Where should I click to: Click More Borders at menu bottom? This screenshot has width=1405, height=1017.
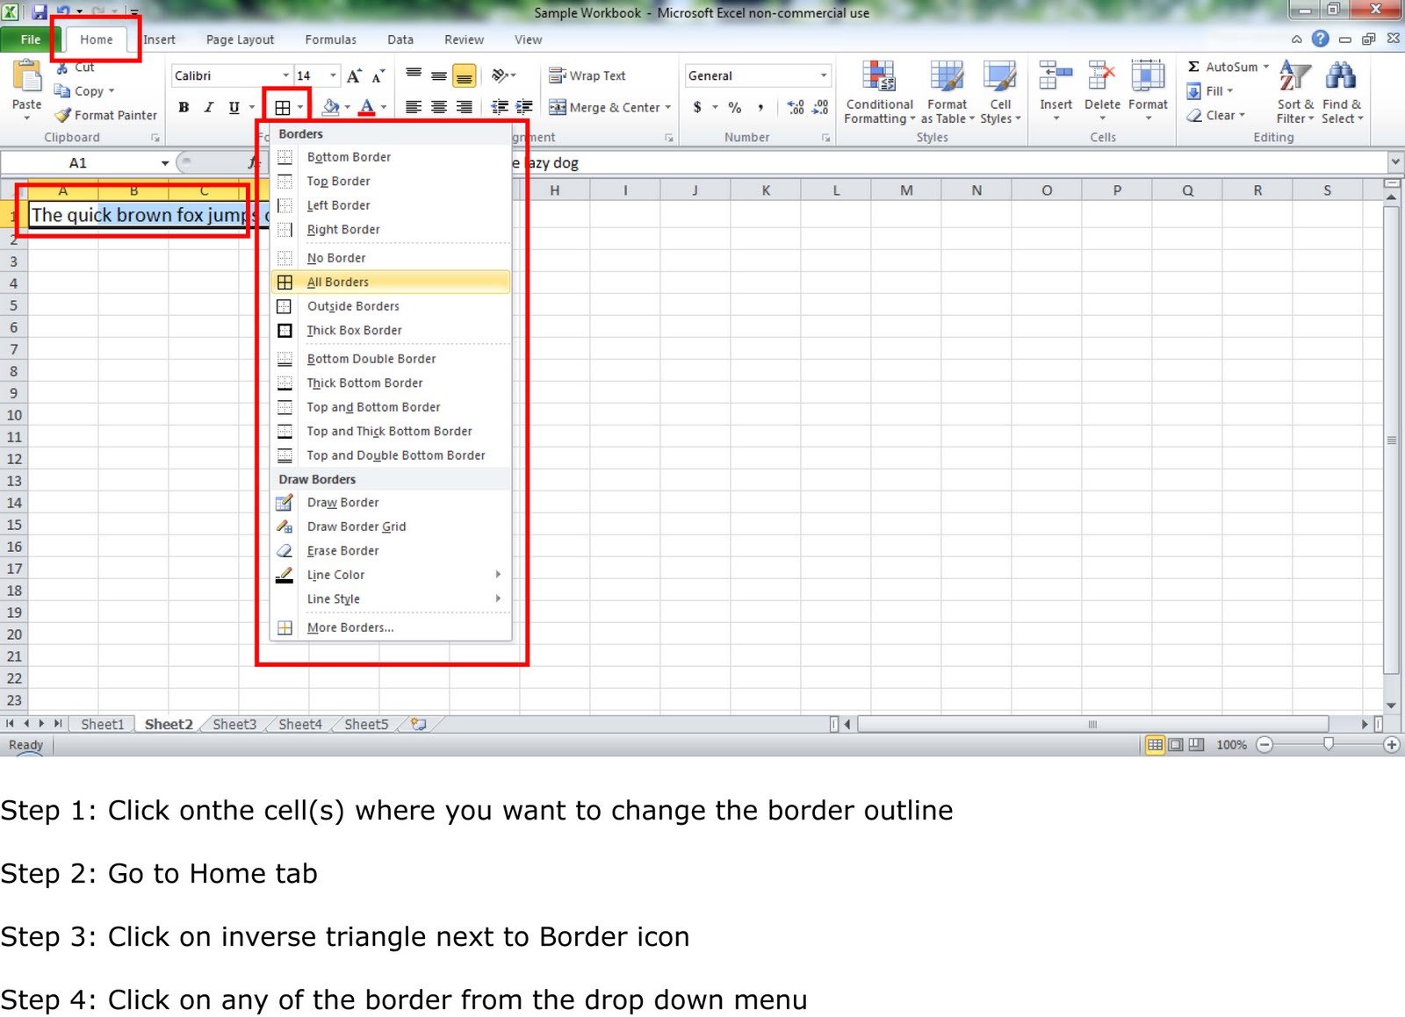349,627
